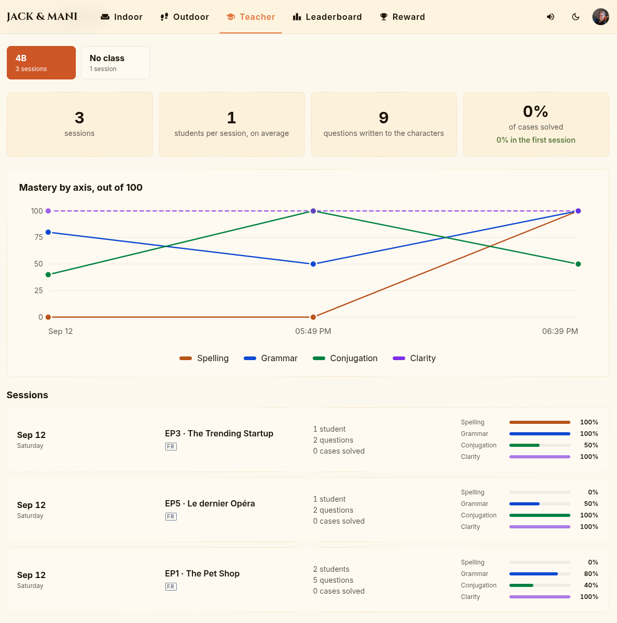Click the Mastery by axis chart title
This screenshot has height=623, width=617.
pos(81,188)
